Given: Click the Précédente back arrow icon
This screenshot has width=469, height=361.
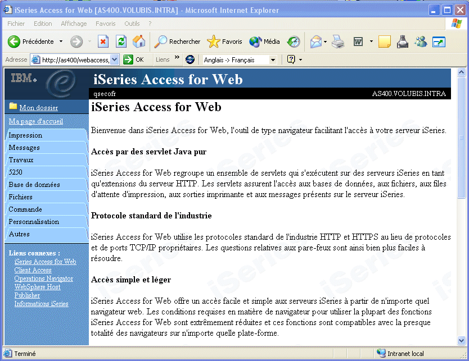Looking at the screenshot, I should click(x=13, y=42).
